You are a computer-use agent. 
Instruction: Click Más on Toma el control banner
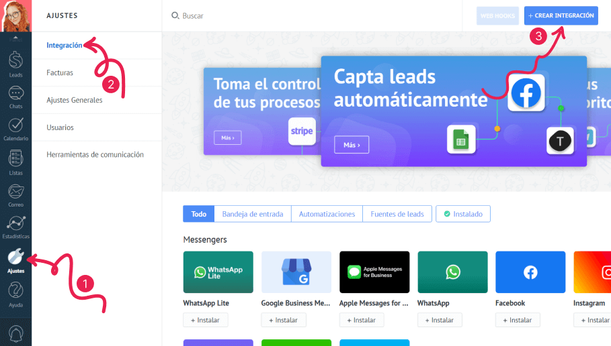(228, 137)
